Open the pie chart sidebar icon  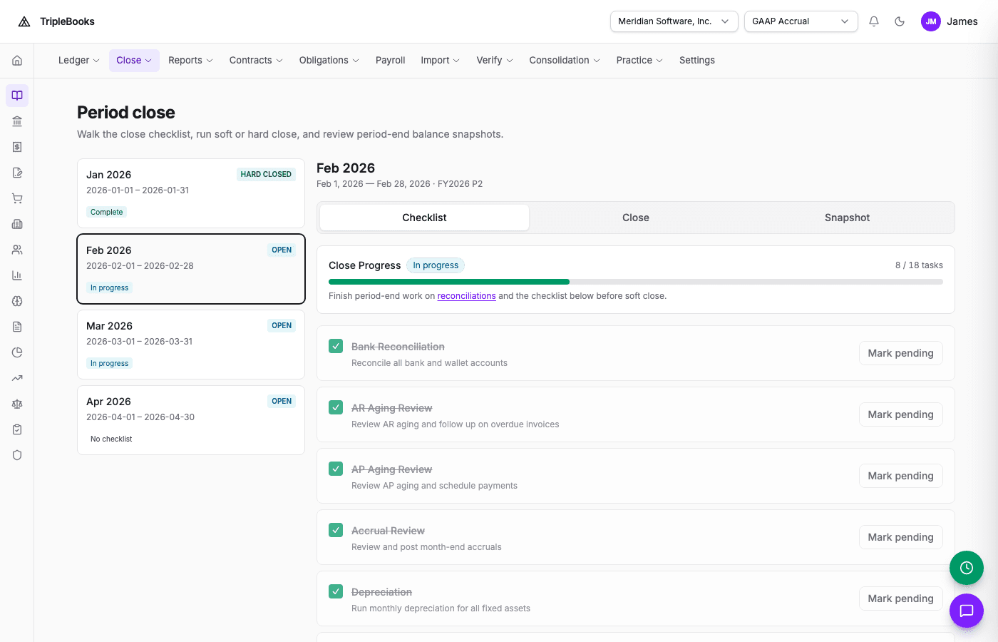(x=17, y=352)
